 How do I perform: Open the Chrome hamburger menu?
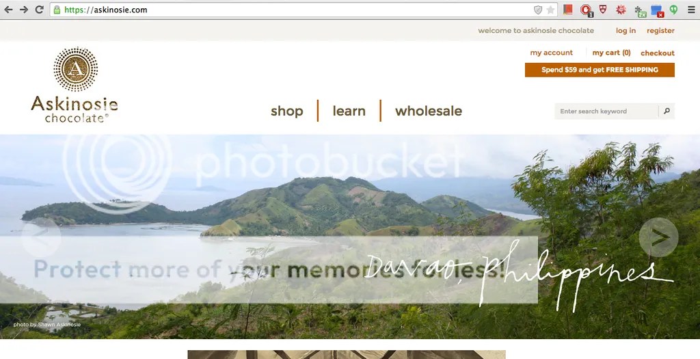[691, 10]
